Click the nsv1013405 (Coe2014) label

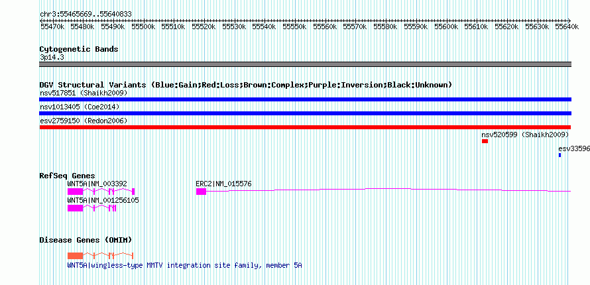coord(80,107)
